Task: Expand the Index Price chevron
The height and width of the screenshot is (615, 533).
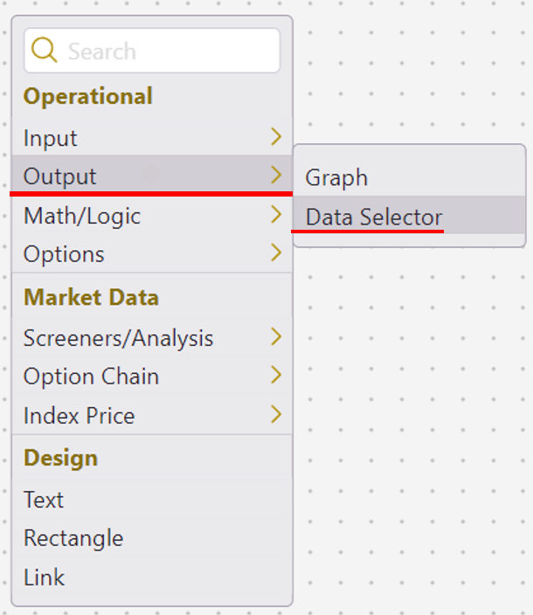Action: coord(276,414)
